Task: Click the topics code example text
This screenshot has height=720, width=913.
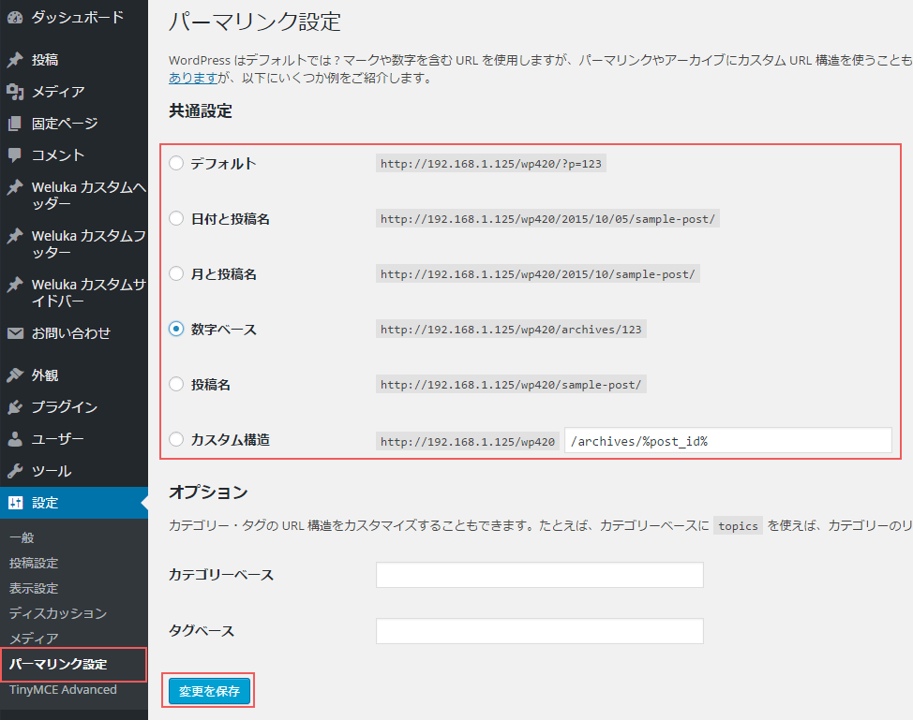Action: pyautogui.click(x=738, y=526)
